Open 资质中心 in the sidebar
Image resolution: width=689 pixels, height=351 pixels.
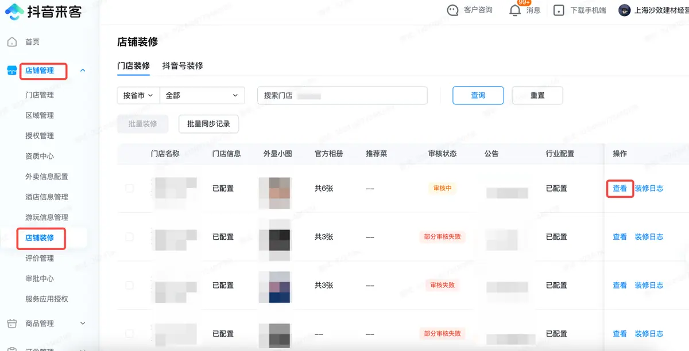click(x=40, y=156)
